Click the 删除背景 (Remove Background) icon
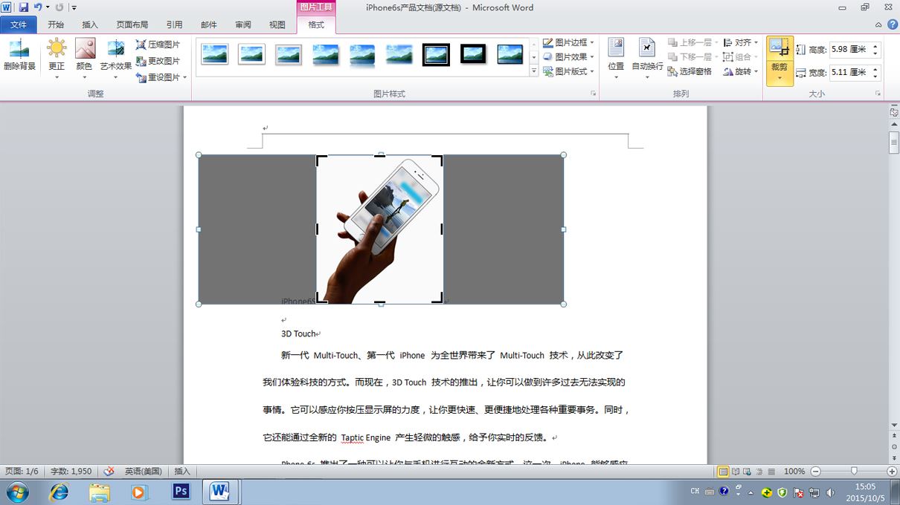Viewport: 900px width, 505px height. coord(19,56)
